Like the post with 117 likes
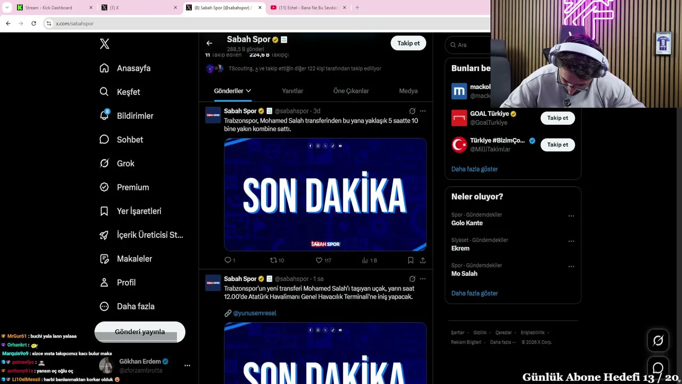 point(323,260)
